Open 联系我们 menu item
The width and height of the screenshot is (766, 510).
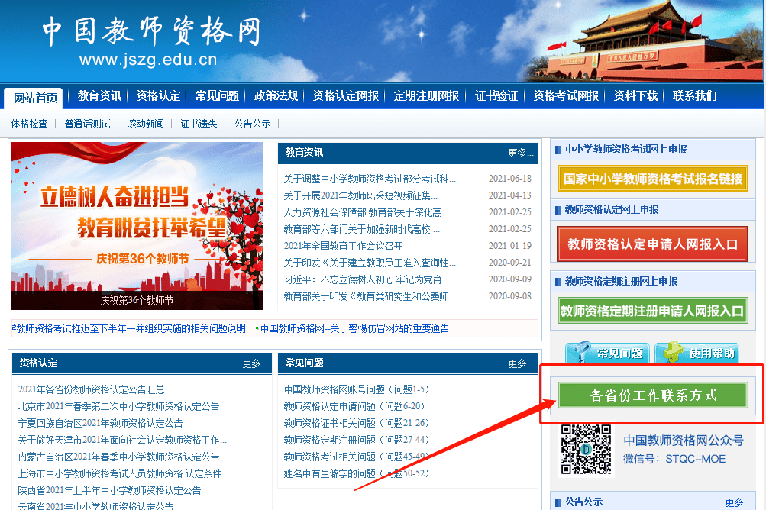click(695, 95)
